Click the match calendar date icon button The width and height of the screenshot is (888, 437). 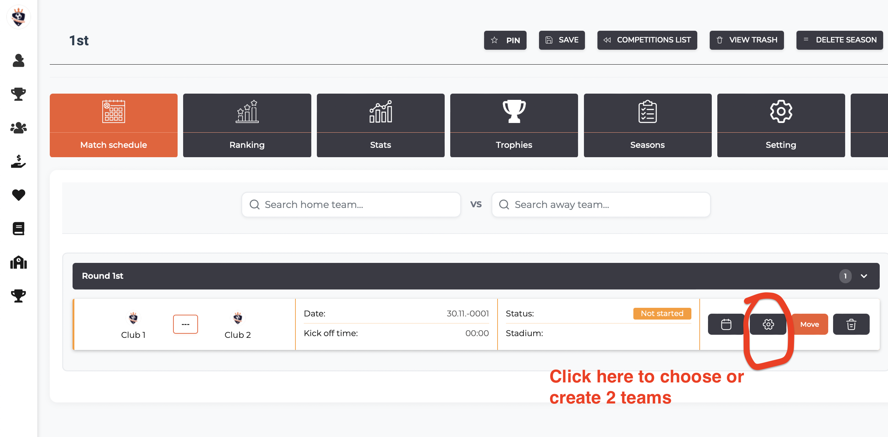click(x=726, y=324)
